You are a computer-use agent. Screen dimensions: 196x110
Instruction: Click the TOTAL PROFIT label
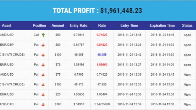pyautogui.click(x=76, y=11)
